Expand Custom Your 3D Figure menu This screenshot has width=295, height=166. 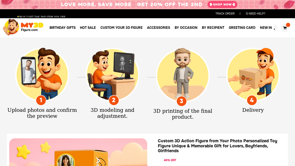click(x=121, y=28)
